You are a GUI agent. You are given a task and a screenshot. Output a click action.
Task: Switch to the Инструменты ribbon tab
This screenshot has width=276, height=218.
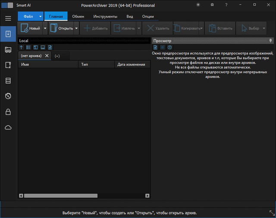[x=105, y=16]
